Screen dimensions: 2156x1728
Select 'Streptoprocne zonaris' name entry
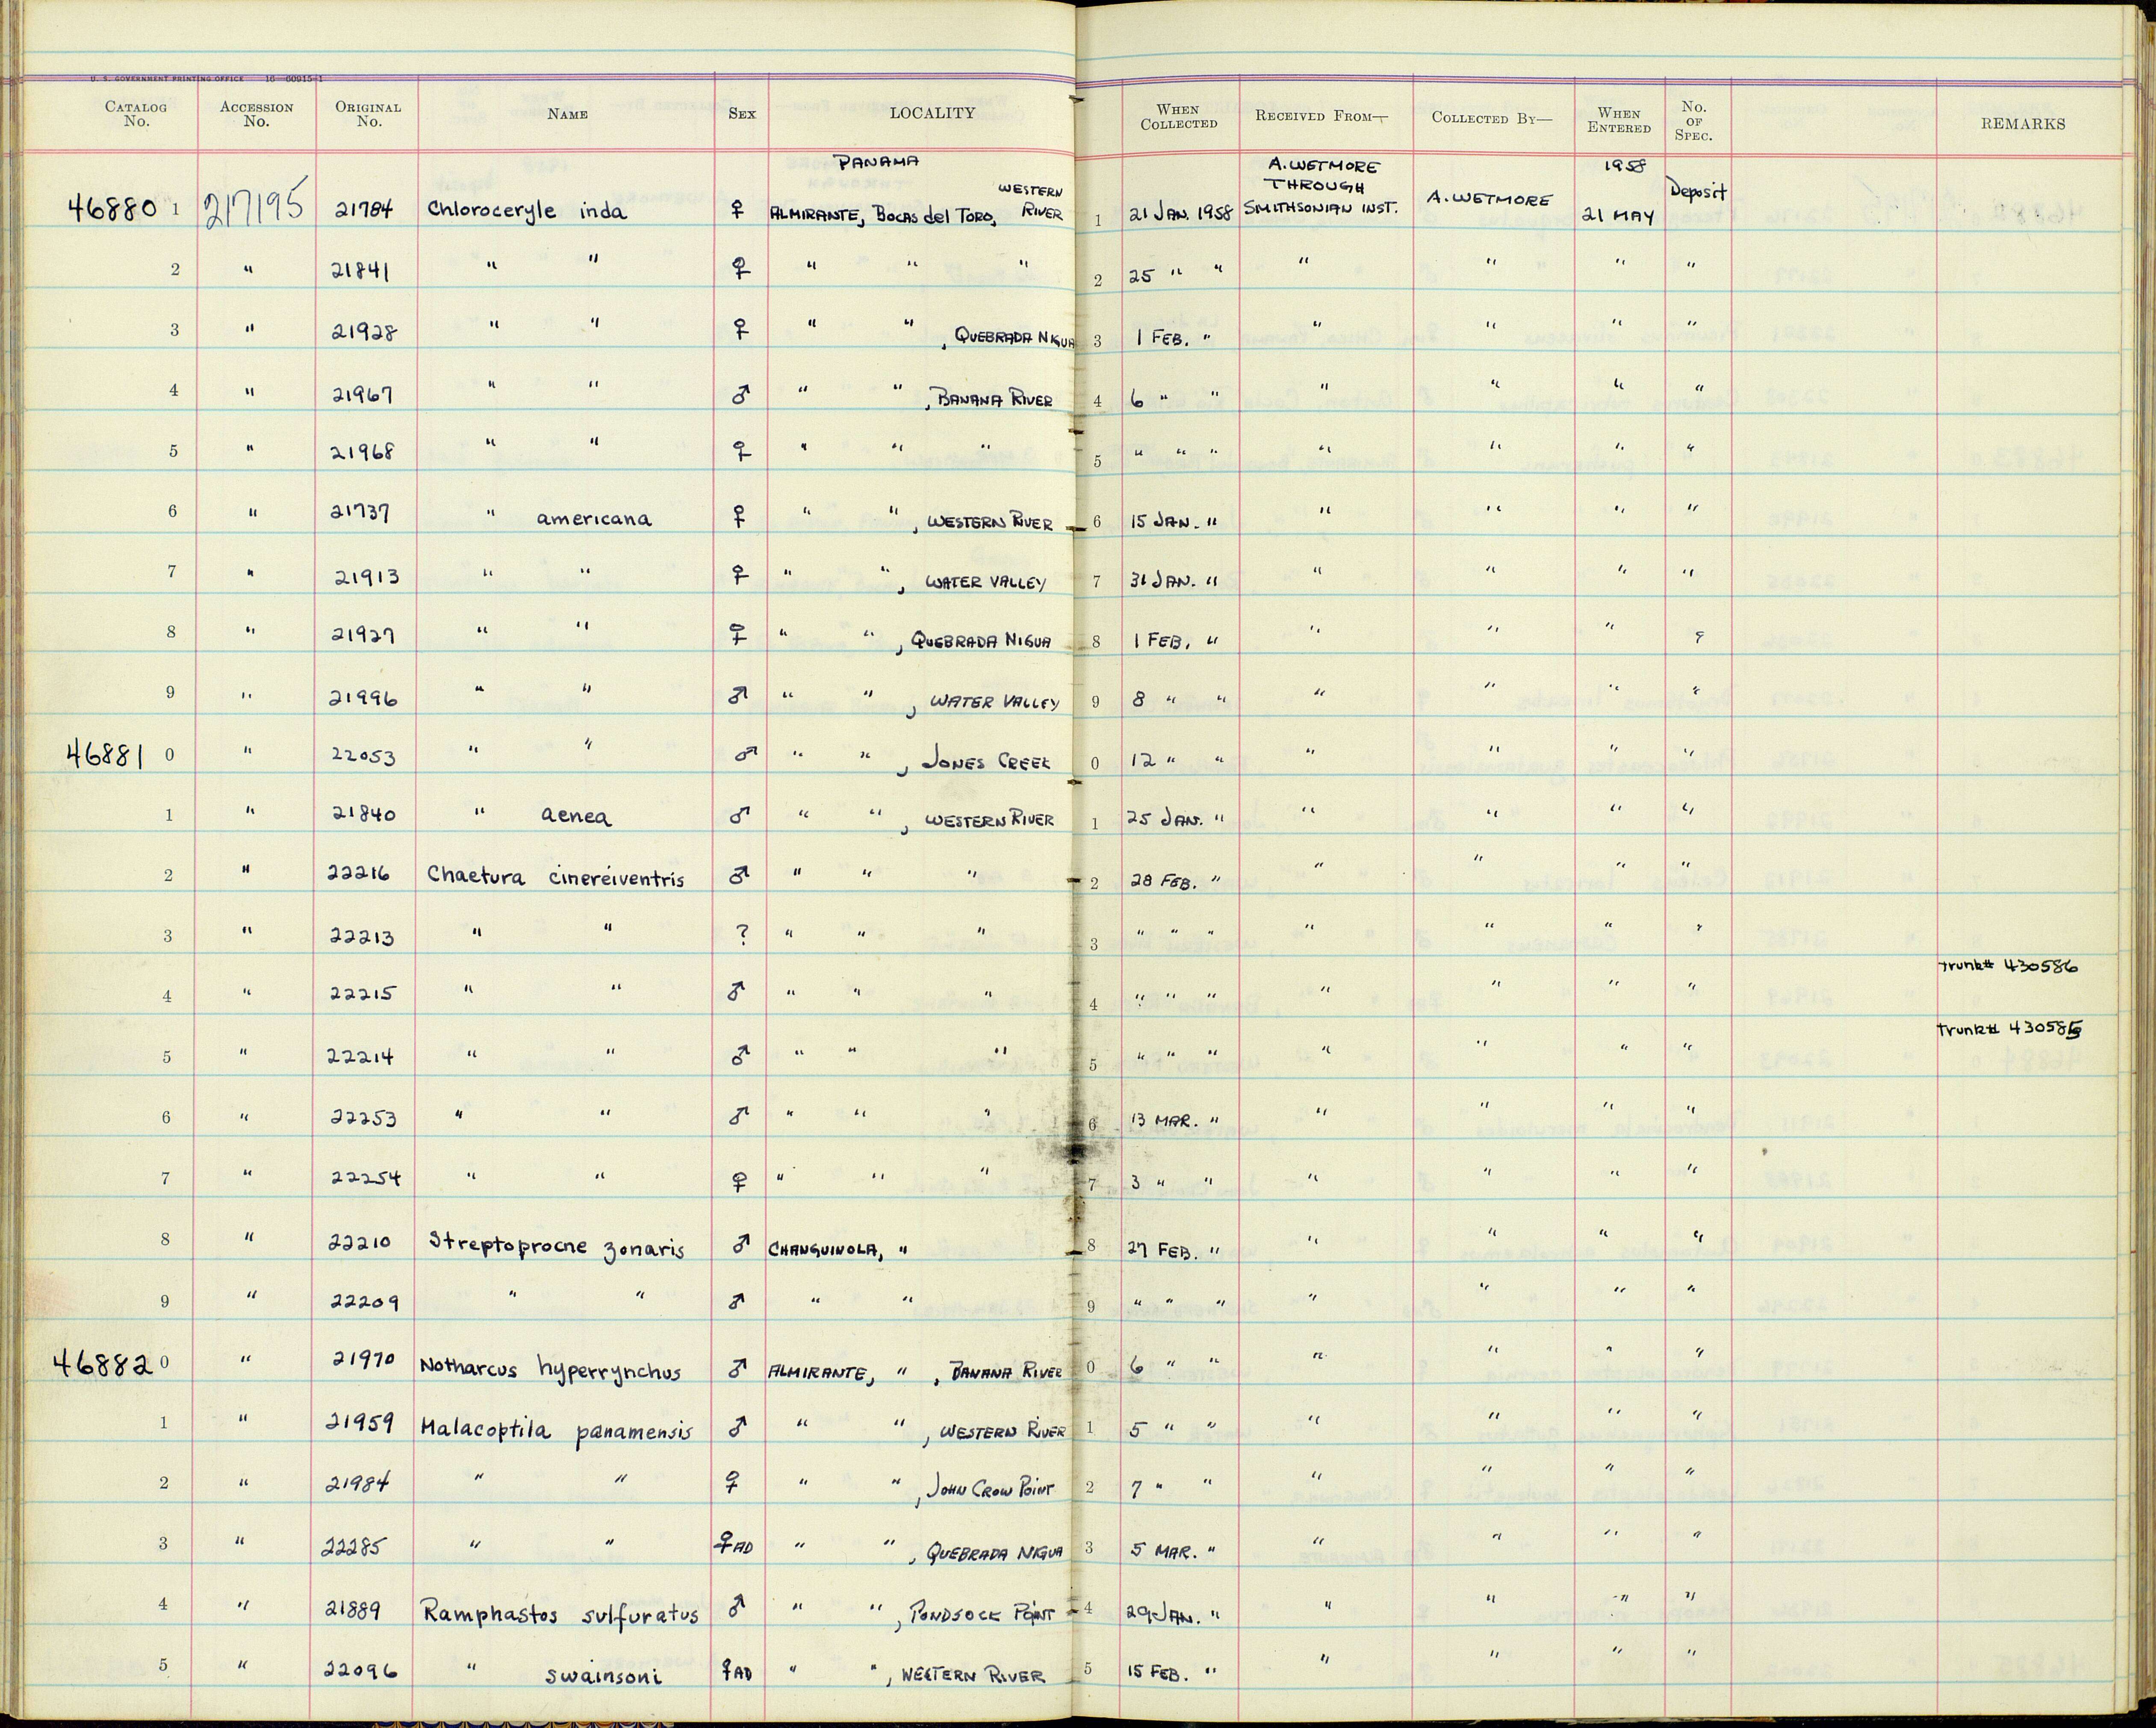click(x=557, y=1246)
